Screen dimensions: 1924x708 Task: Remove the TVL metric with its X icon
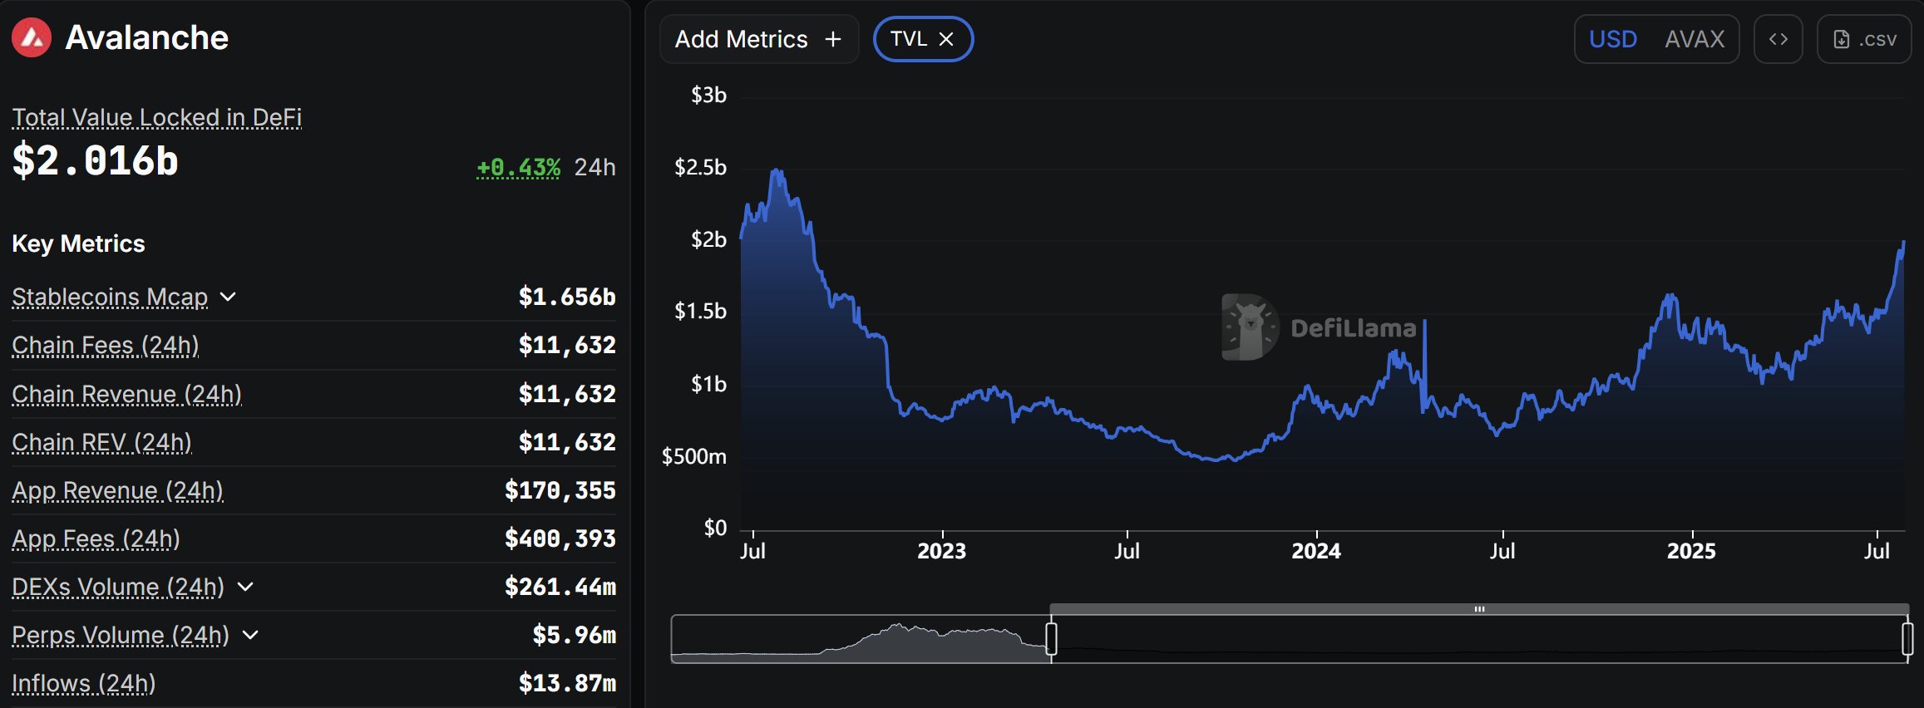[946, 39]
